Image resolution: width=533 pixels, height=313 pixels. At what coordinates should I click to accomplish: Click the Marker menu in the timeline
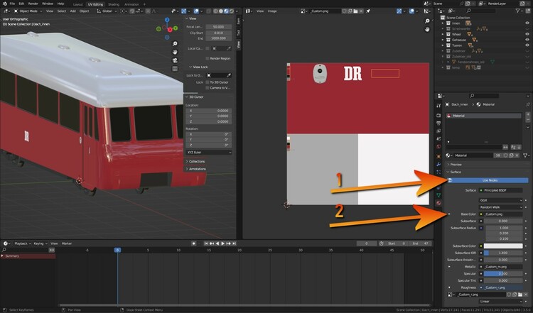point(66,243)
